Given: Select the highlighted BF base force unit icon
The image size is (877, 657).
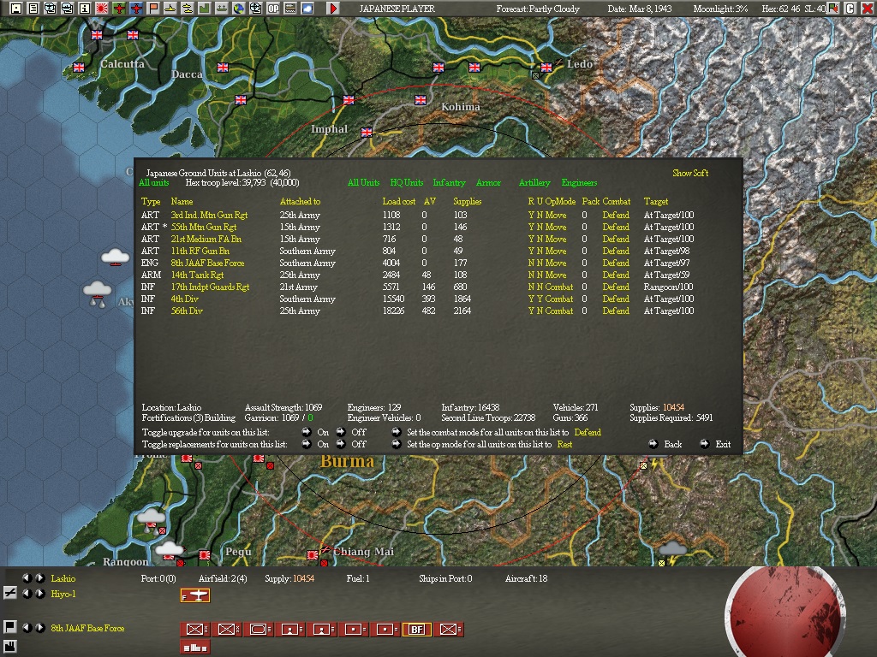Looking at the screenshot, I should click(x=417, y=630).
